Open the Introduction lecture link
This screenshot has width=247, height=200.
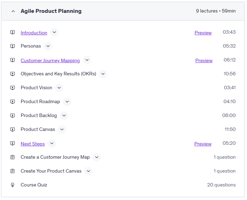coord(34,33)
